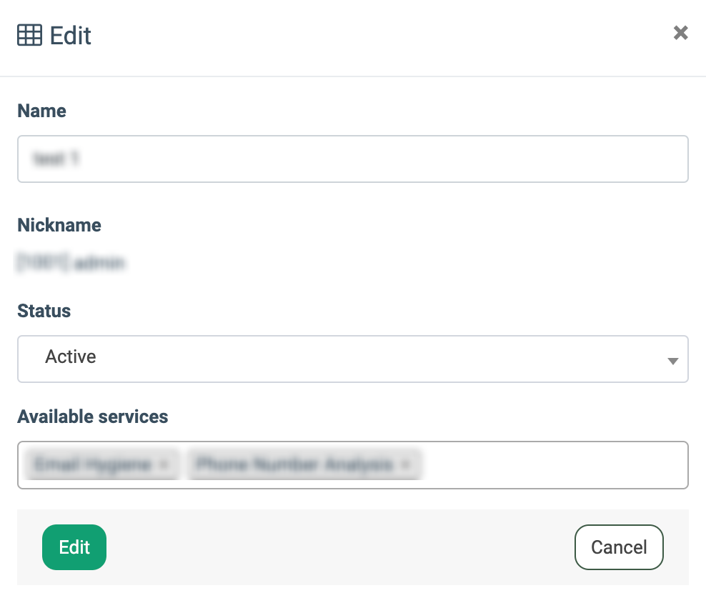
Task: Click the Nickname label
Action: coord(59,225)
